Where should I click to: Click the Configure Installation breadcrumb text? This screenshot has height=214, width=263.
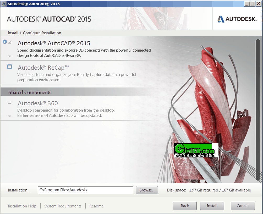tap(42, 33)
